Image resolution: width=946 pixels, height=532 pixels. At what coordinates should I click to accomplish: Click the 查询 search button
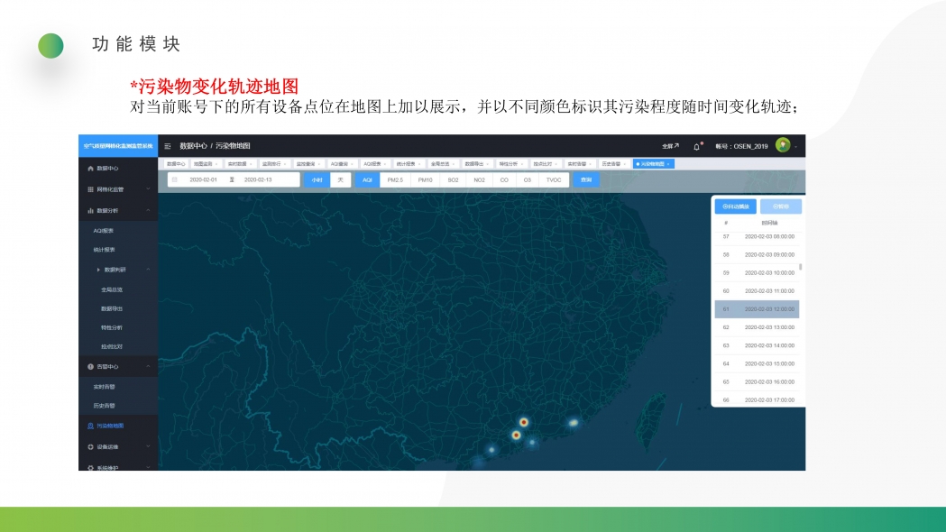point(585,179)
